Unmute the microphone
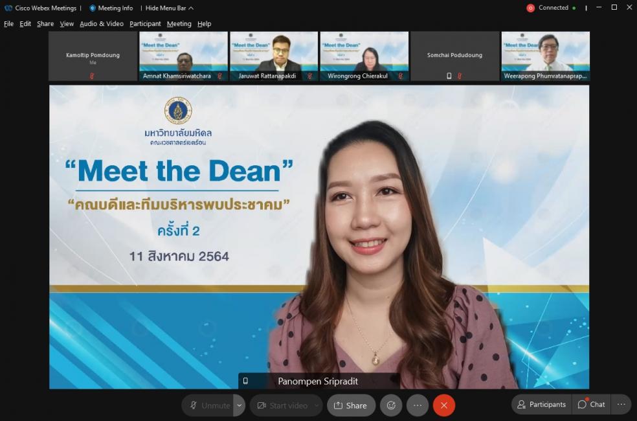 point(208,405)
